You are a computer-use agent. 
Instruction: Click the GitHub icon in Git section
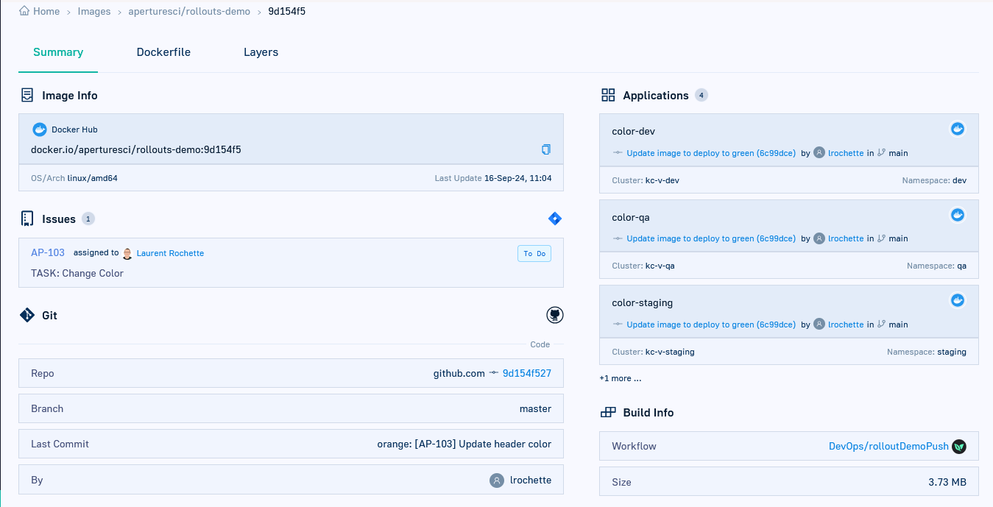pyautogui.click(x=554, y=316)
